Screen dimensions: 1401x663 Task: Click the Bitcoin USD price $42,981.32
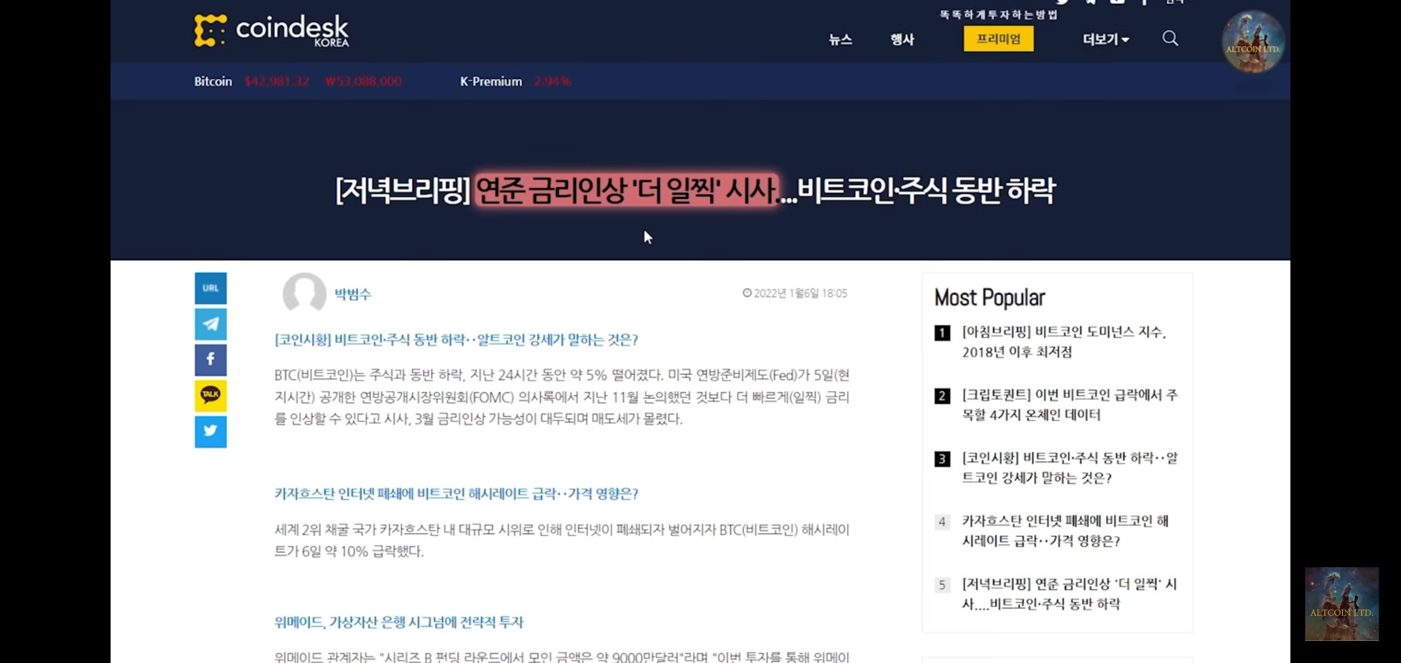click(277, 81)
